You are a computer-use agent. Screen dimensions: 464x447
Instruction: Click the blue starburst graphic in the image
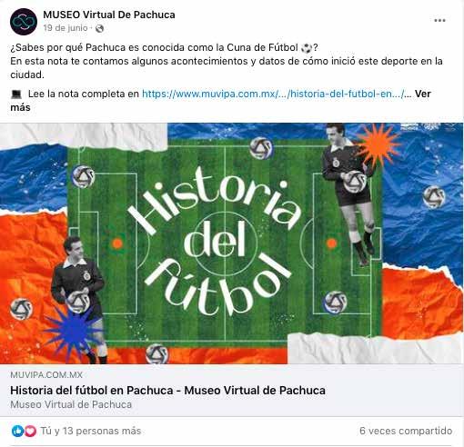[x=71, y=332]
